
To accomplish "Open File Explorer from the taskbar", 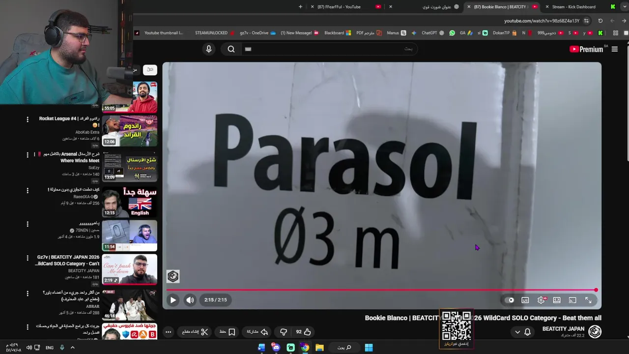I will (319, 348).
